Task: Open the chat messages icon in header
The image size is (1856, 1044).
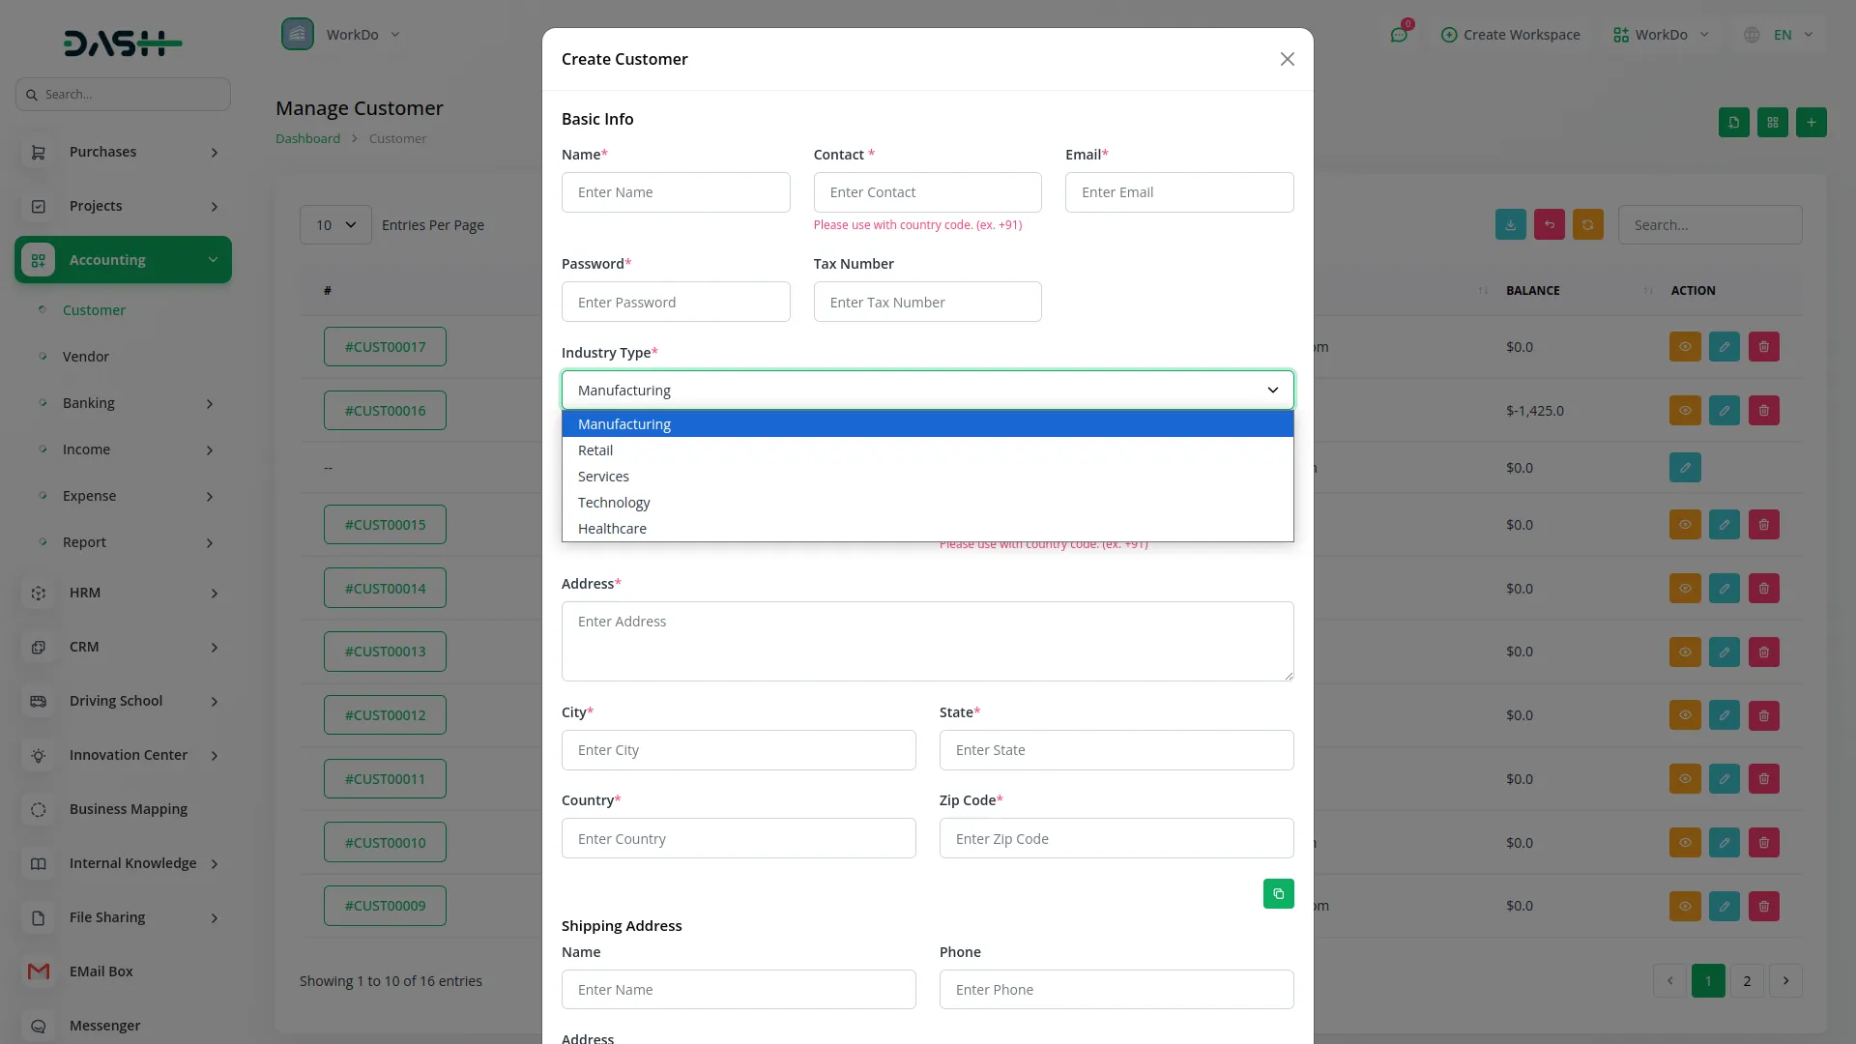Action: (1399, 35)
